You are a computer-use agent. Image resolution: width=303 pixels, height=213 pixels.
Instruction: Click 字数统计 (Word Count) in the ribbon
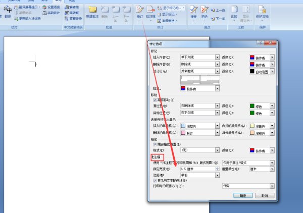click(52, 13)
